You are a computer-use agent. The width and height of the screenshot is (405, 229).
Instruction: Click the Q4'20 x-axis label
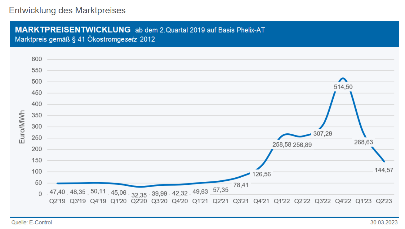pos(180,201)
